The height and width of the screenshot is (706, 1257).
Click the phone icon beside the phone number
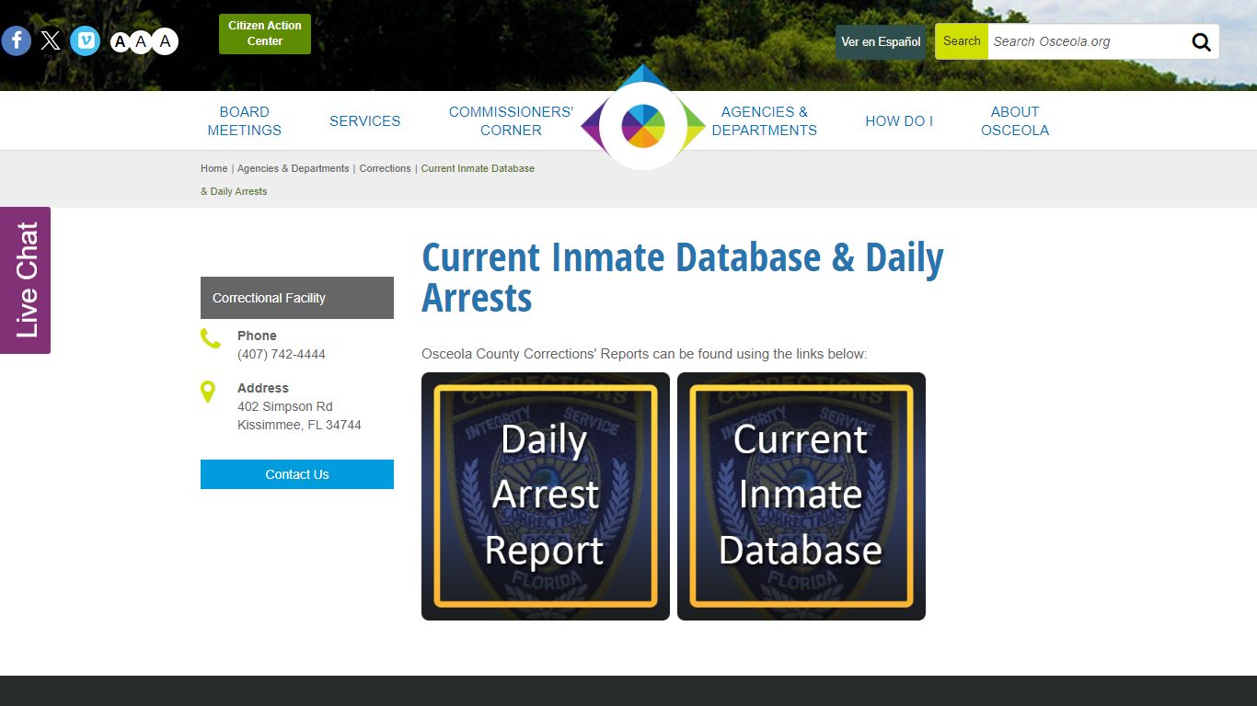coord(210,338)
